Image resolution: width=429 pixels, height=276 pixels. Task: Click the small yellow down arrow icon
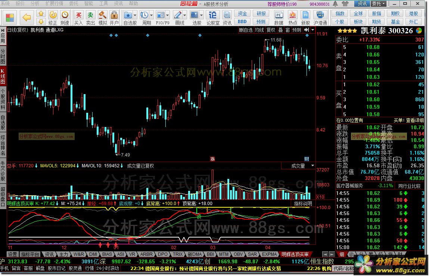tap(41, 22)
